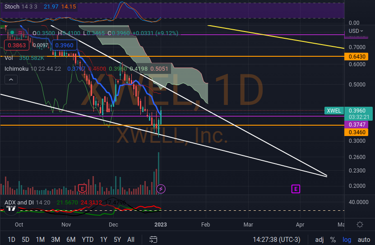Click the 0.0097 spread value
The image size is (375, 245).
41,45
